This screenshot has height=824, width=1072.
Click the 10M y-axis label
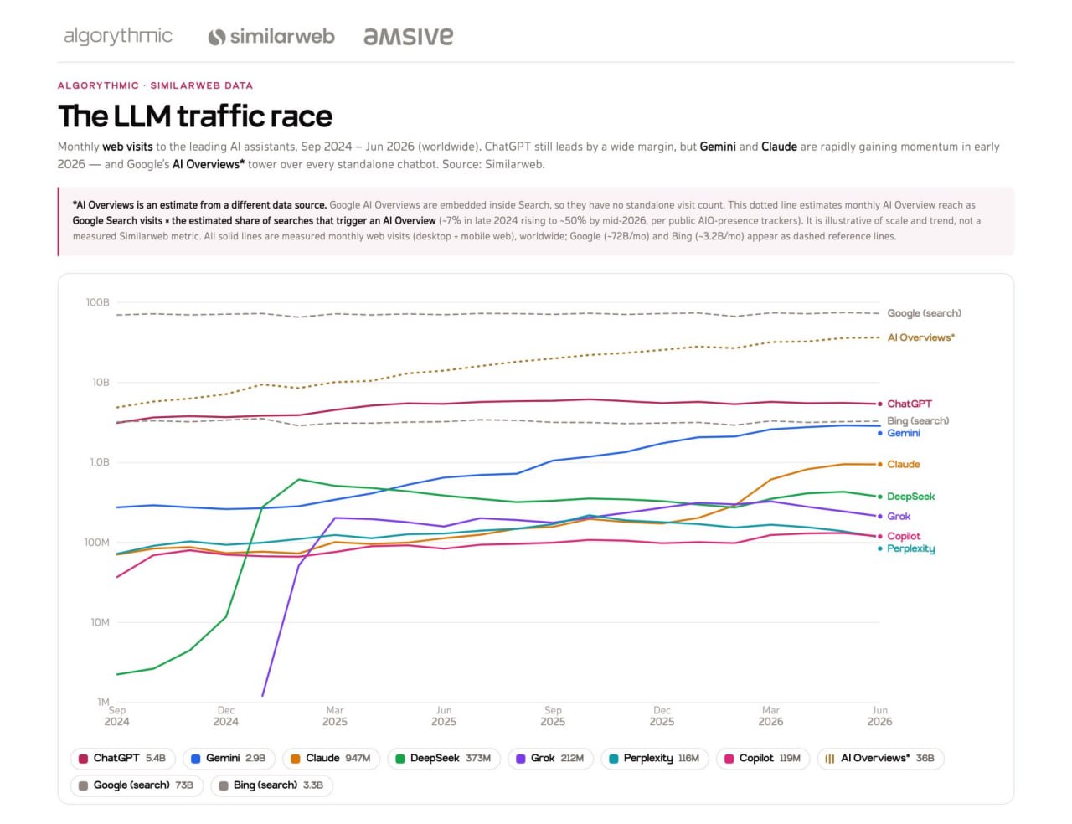(x=100, y=622)
